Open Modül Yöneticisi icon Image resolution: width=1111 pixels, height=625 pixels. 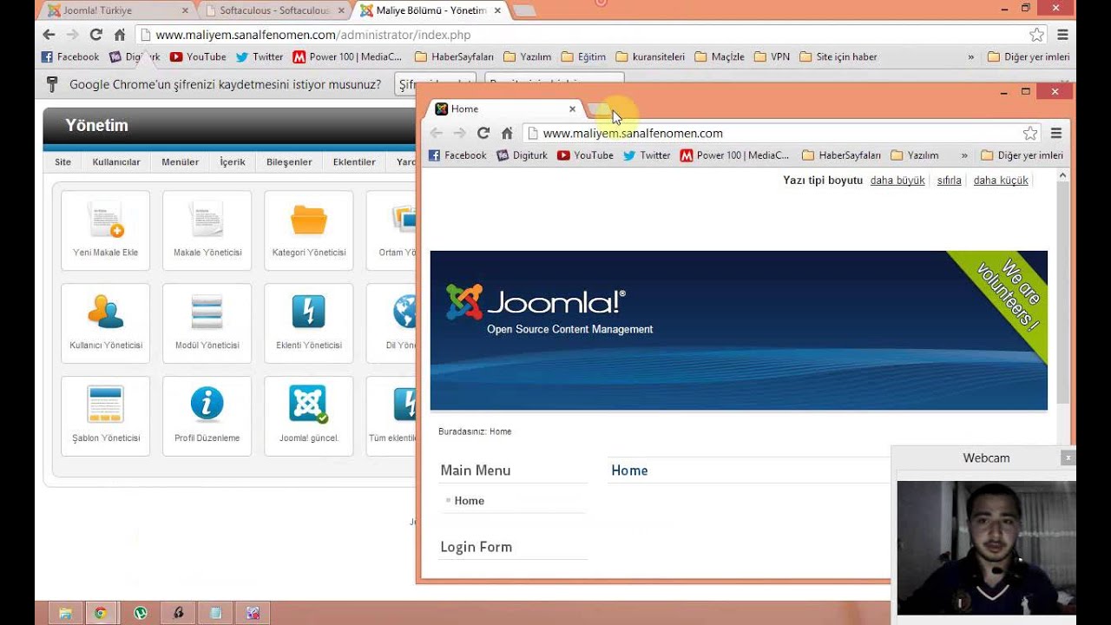click(x=207, y=323)
